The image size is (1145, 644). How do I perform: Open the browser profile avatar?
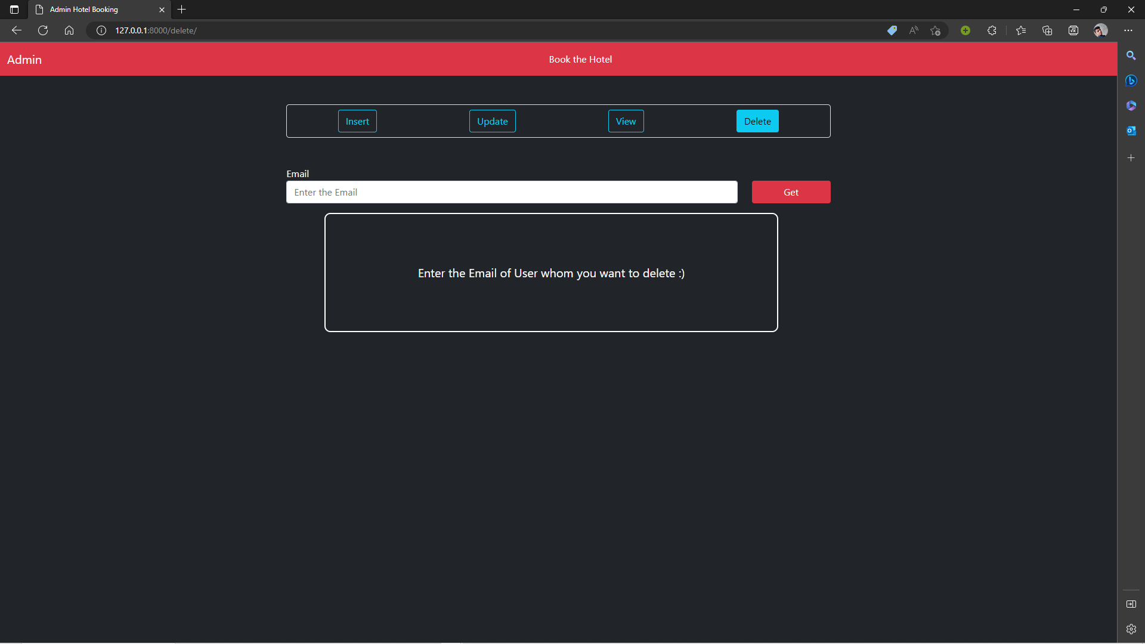tap(1100, 30)
